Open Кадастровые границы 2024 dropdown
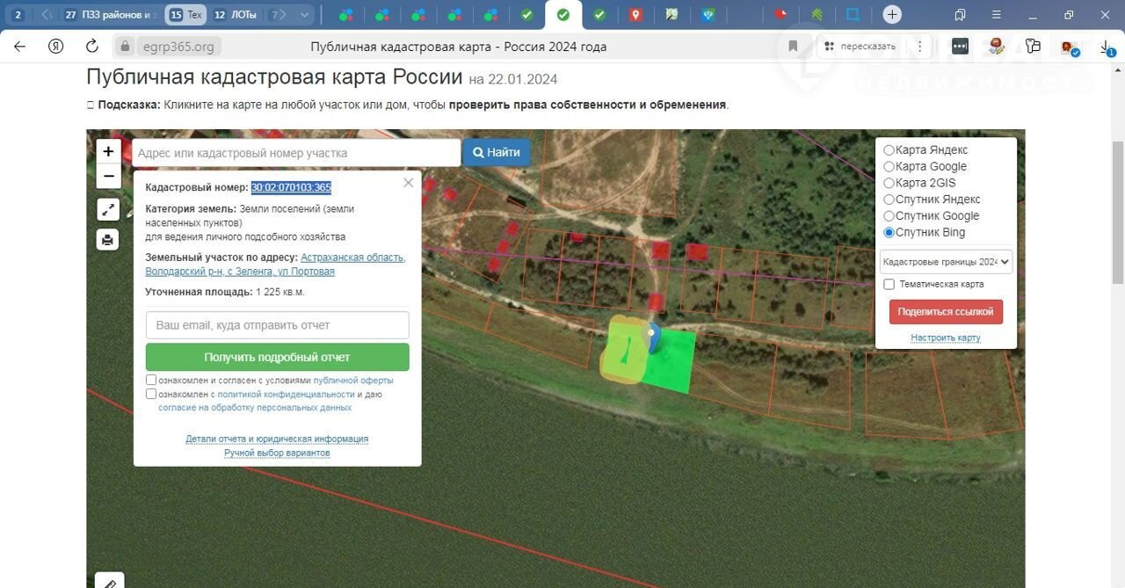This screenshot has height=588, width=1125. pyautogui.click(x=946, y=262)
